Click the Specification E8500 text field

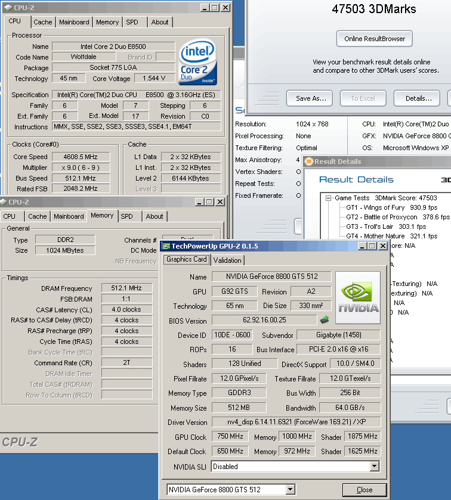coord(136,95)
